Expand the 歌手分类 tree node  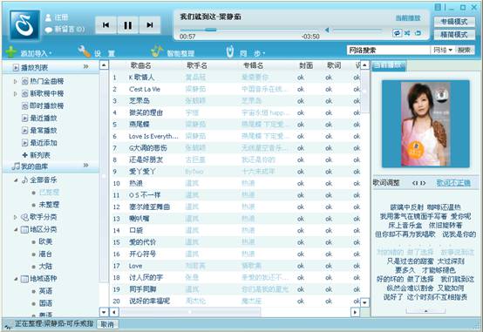15,217
